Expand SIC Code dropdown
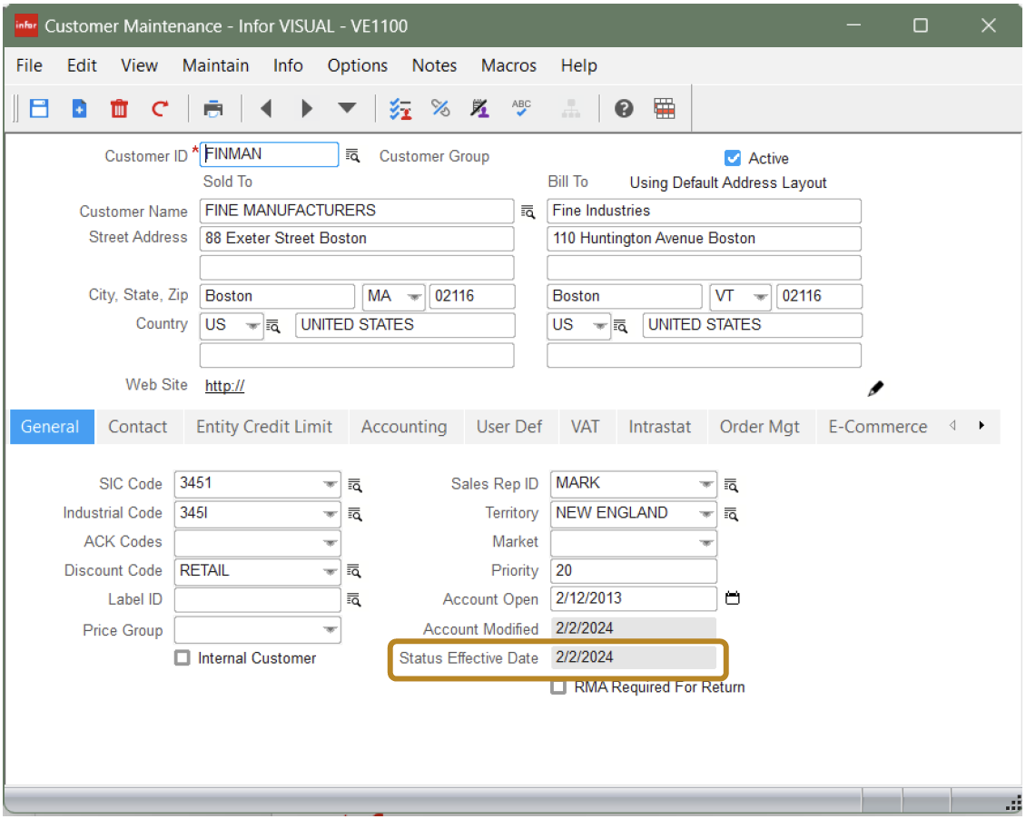This screenshot has width=1026, height=819. pos(330,485)
